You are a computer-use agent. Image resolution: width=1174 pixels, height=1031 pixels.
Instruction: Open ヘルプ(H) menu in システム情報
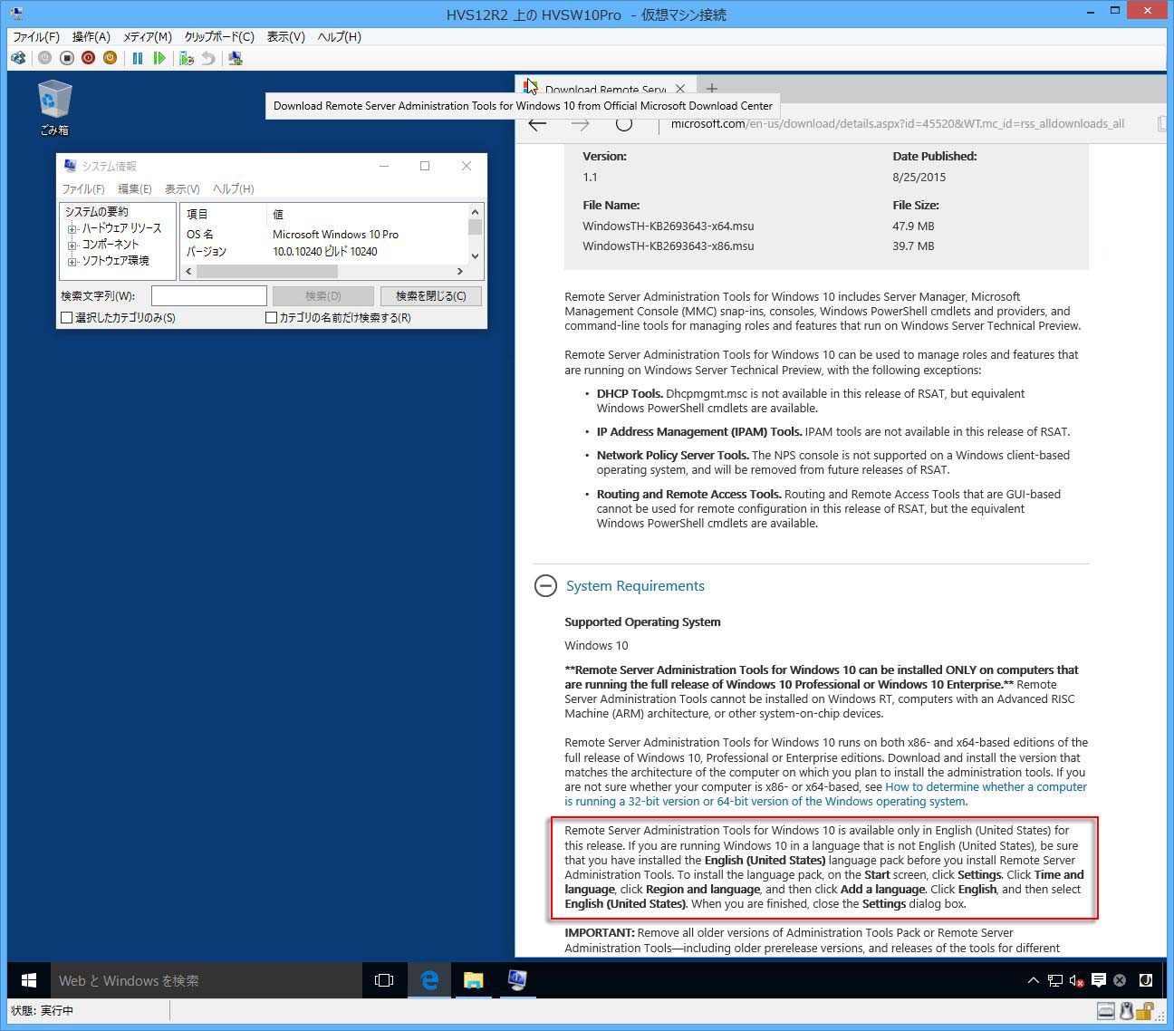(234, 189)
